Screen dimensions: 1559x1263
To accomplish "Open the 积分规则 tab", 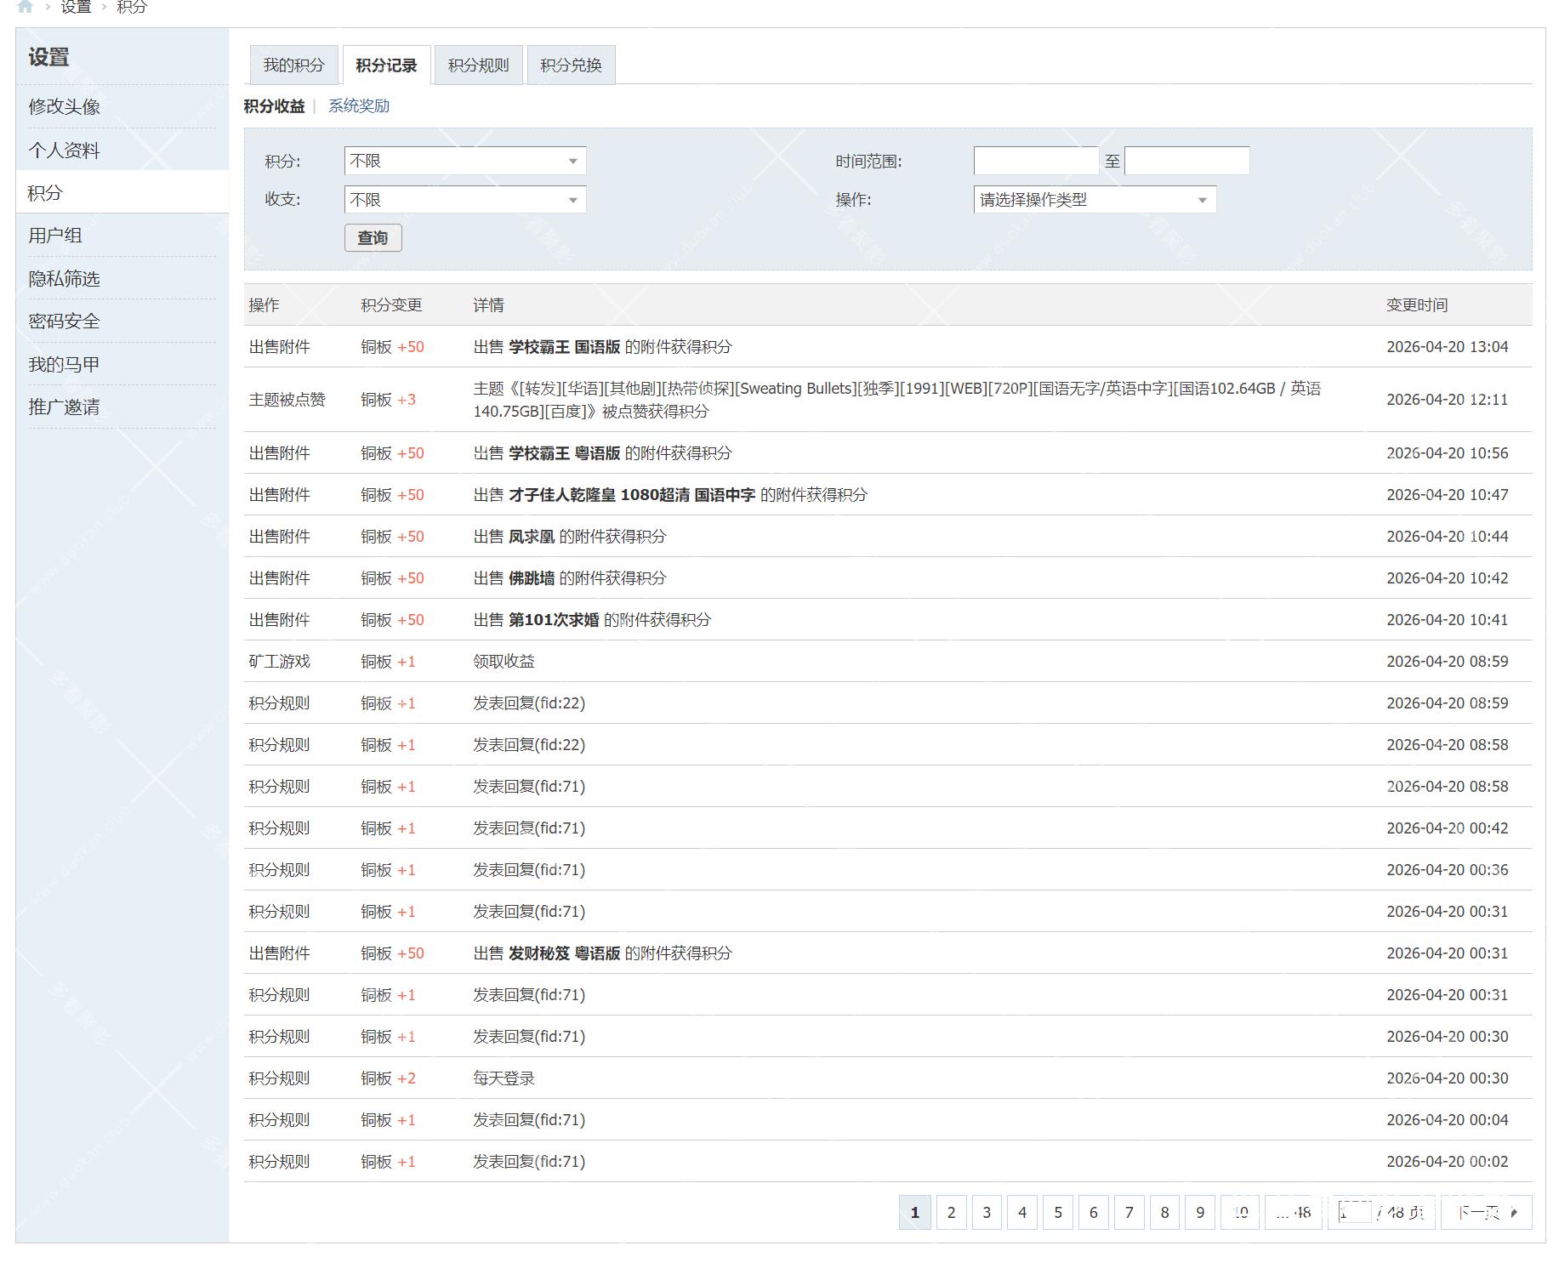I will coord(477,63).
